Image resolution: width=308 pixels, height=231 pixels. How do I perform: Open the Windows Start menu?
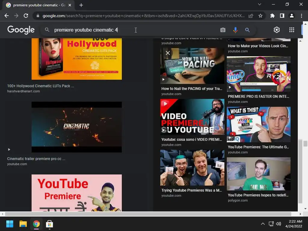pos(10,224)
